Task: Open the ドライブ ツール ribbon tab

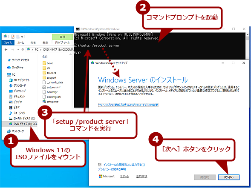Action: tap(62, 43)
